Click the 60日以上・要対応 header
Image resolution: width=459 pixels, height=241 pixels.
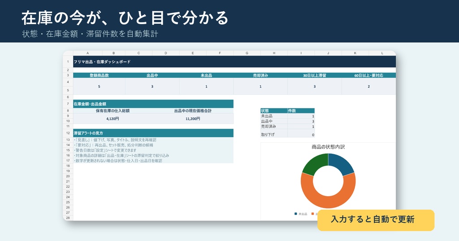coord(369,75)
